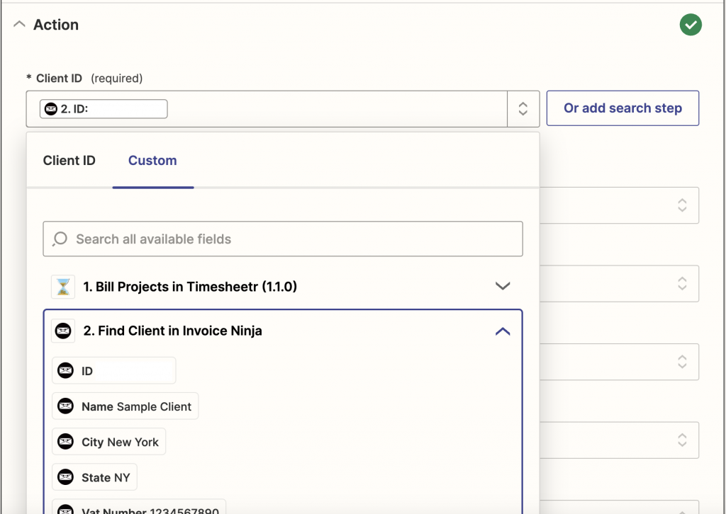This screenshot has height=514, width=726.
Task: Click '1. Bill Projects in Timesheetr (1.1.0)' title
Action: pos(190,287)
